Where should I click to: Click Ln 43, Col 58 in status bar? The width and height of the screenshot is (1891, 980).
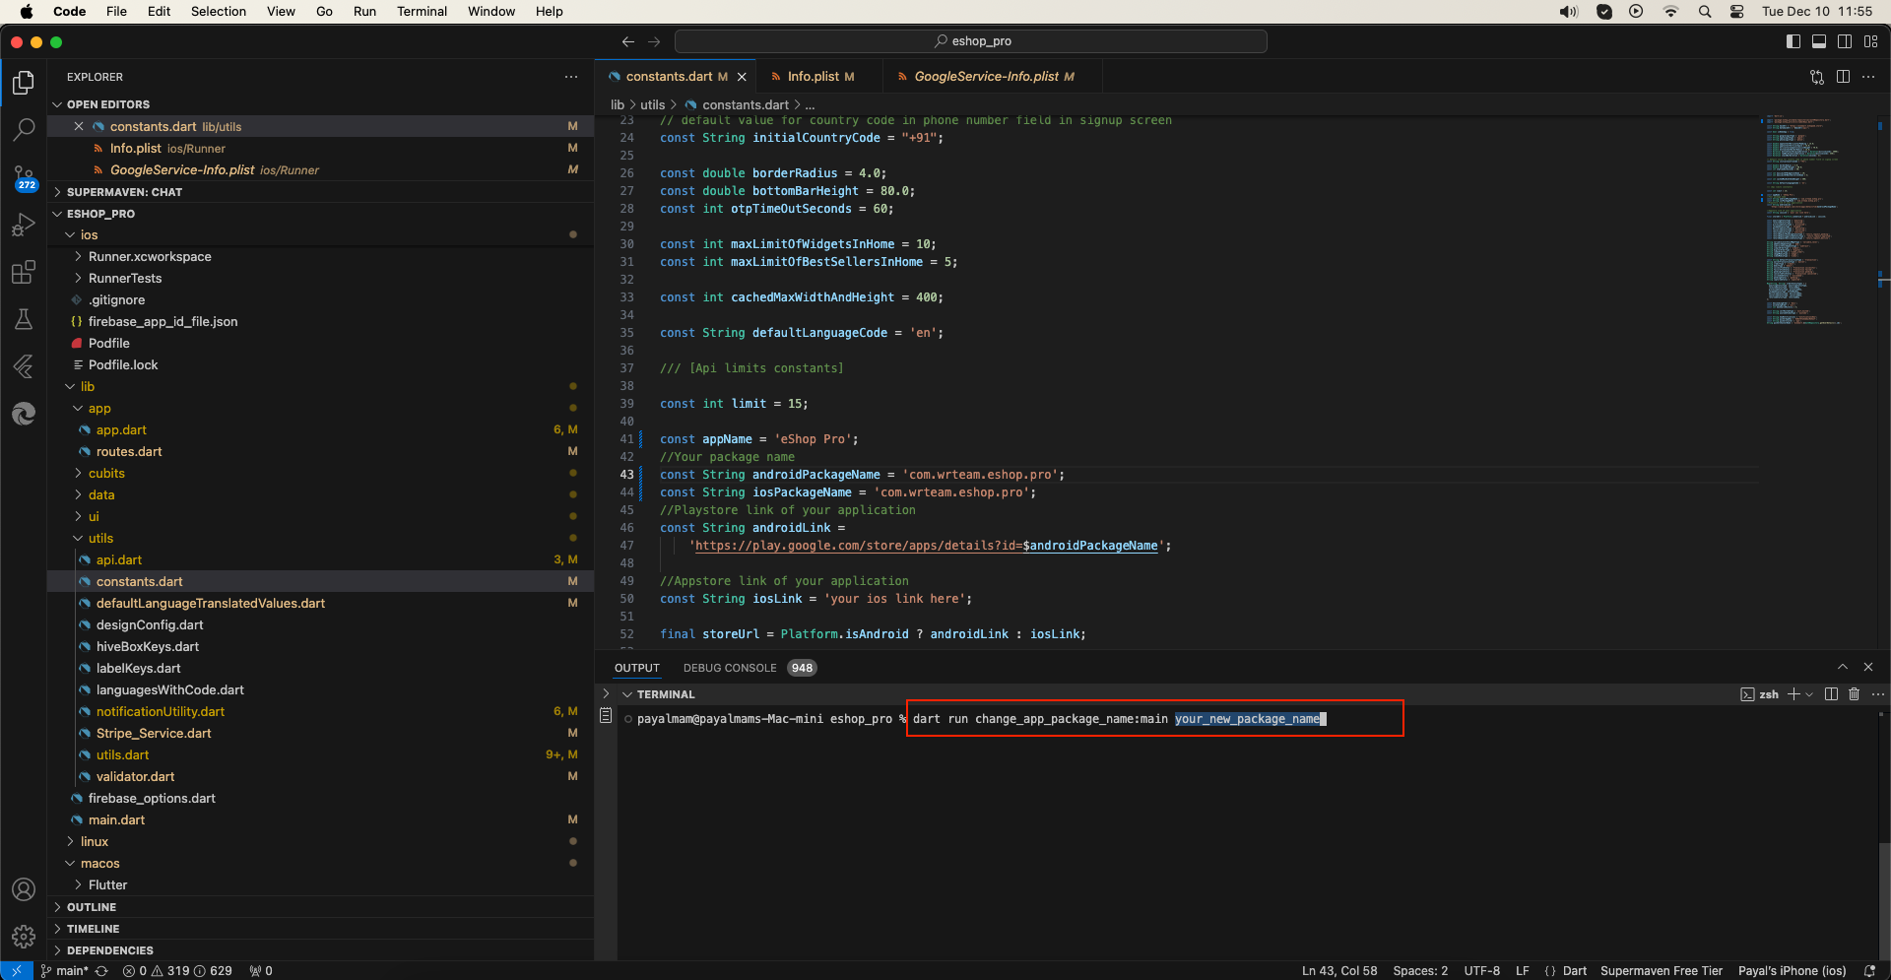[1339, 971]
